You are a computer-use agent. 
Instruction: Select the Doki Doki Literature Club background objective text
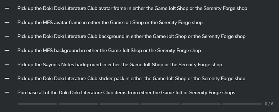coord(131,36)
